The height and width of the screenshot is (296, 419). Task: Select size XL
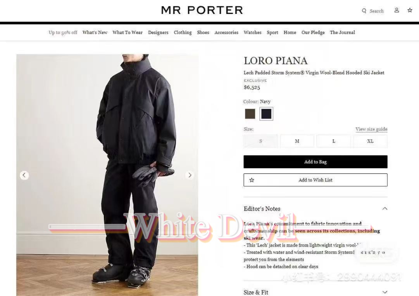pos(371,141)
